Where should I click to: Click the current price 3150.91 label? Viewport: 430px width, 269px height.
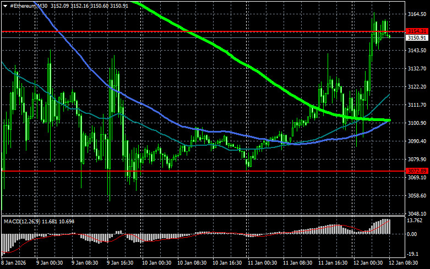pyautogui.click(x=417, y=38)
